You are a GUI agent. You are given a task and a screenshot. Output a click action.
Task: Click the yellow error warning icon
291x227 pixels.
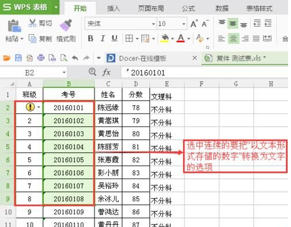click(x=30, y=107)
